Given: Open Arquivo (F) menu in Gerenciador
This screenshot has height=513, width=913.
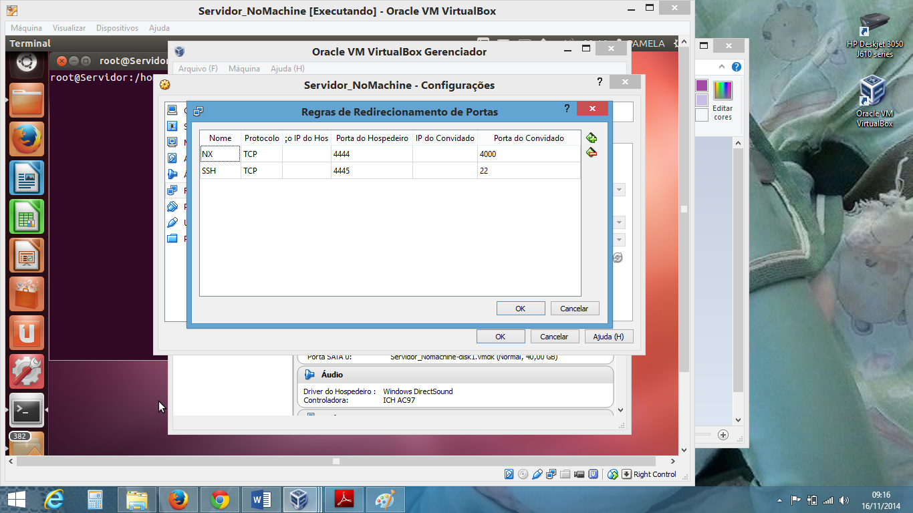Looking at the screenshot, I should pyautogui.click(x=198, y=69).
